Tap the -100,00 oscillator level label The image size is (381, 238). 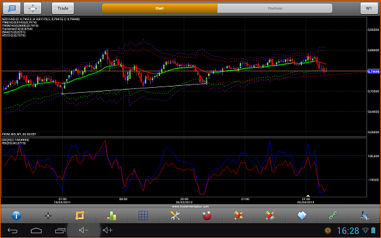373,180
